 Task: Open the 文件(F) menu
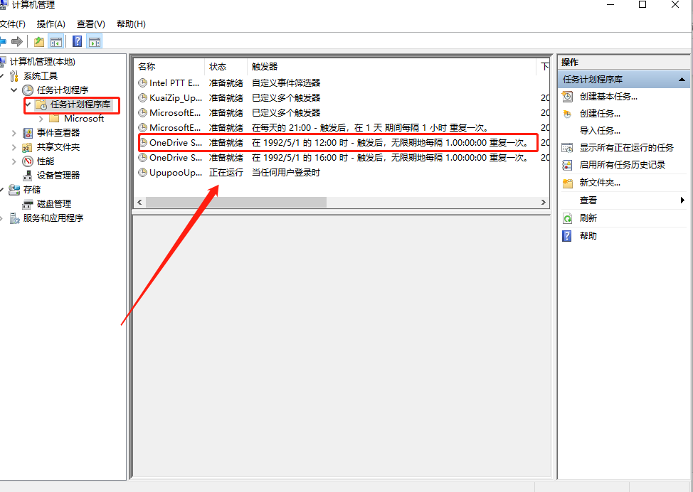click(x=13, y=24)
